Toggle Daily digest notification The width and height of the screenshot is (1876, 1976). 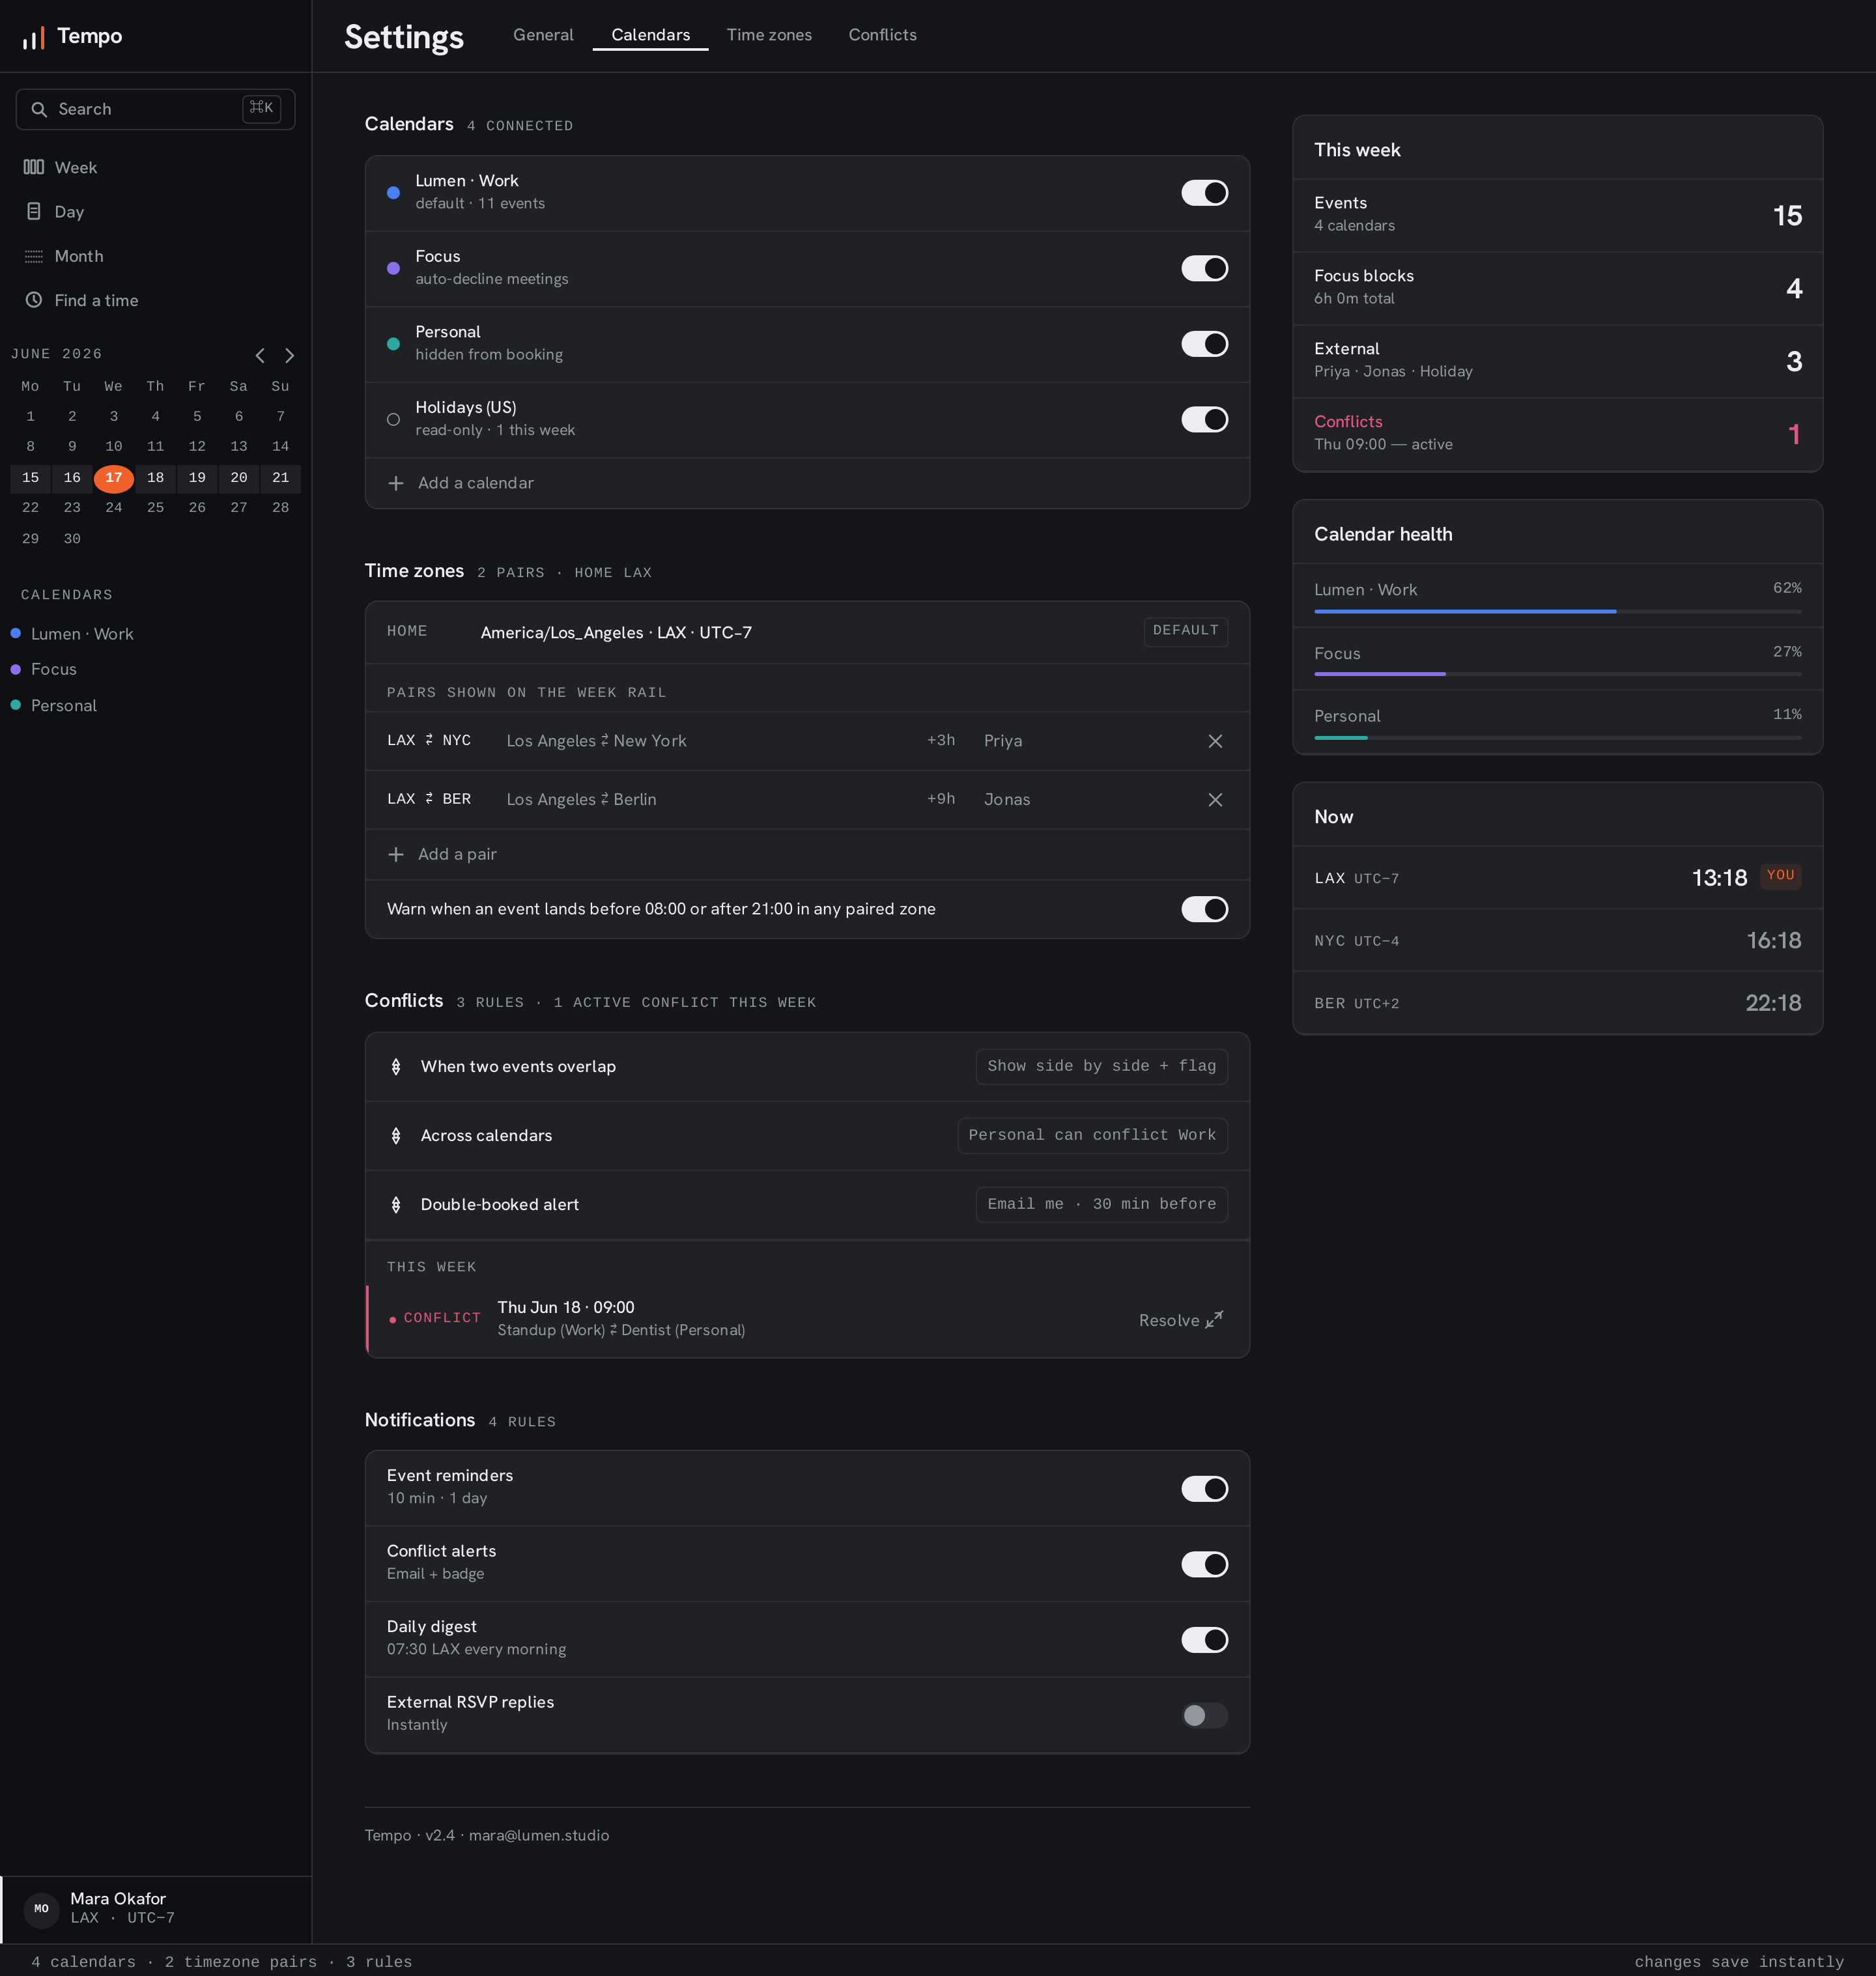(x=1204, y=1640)
